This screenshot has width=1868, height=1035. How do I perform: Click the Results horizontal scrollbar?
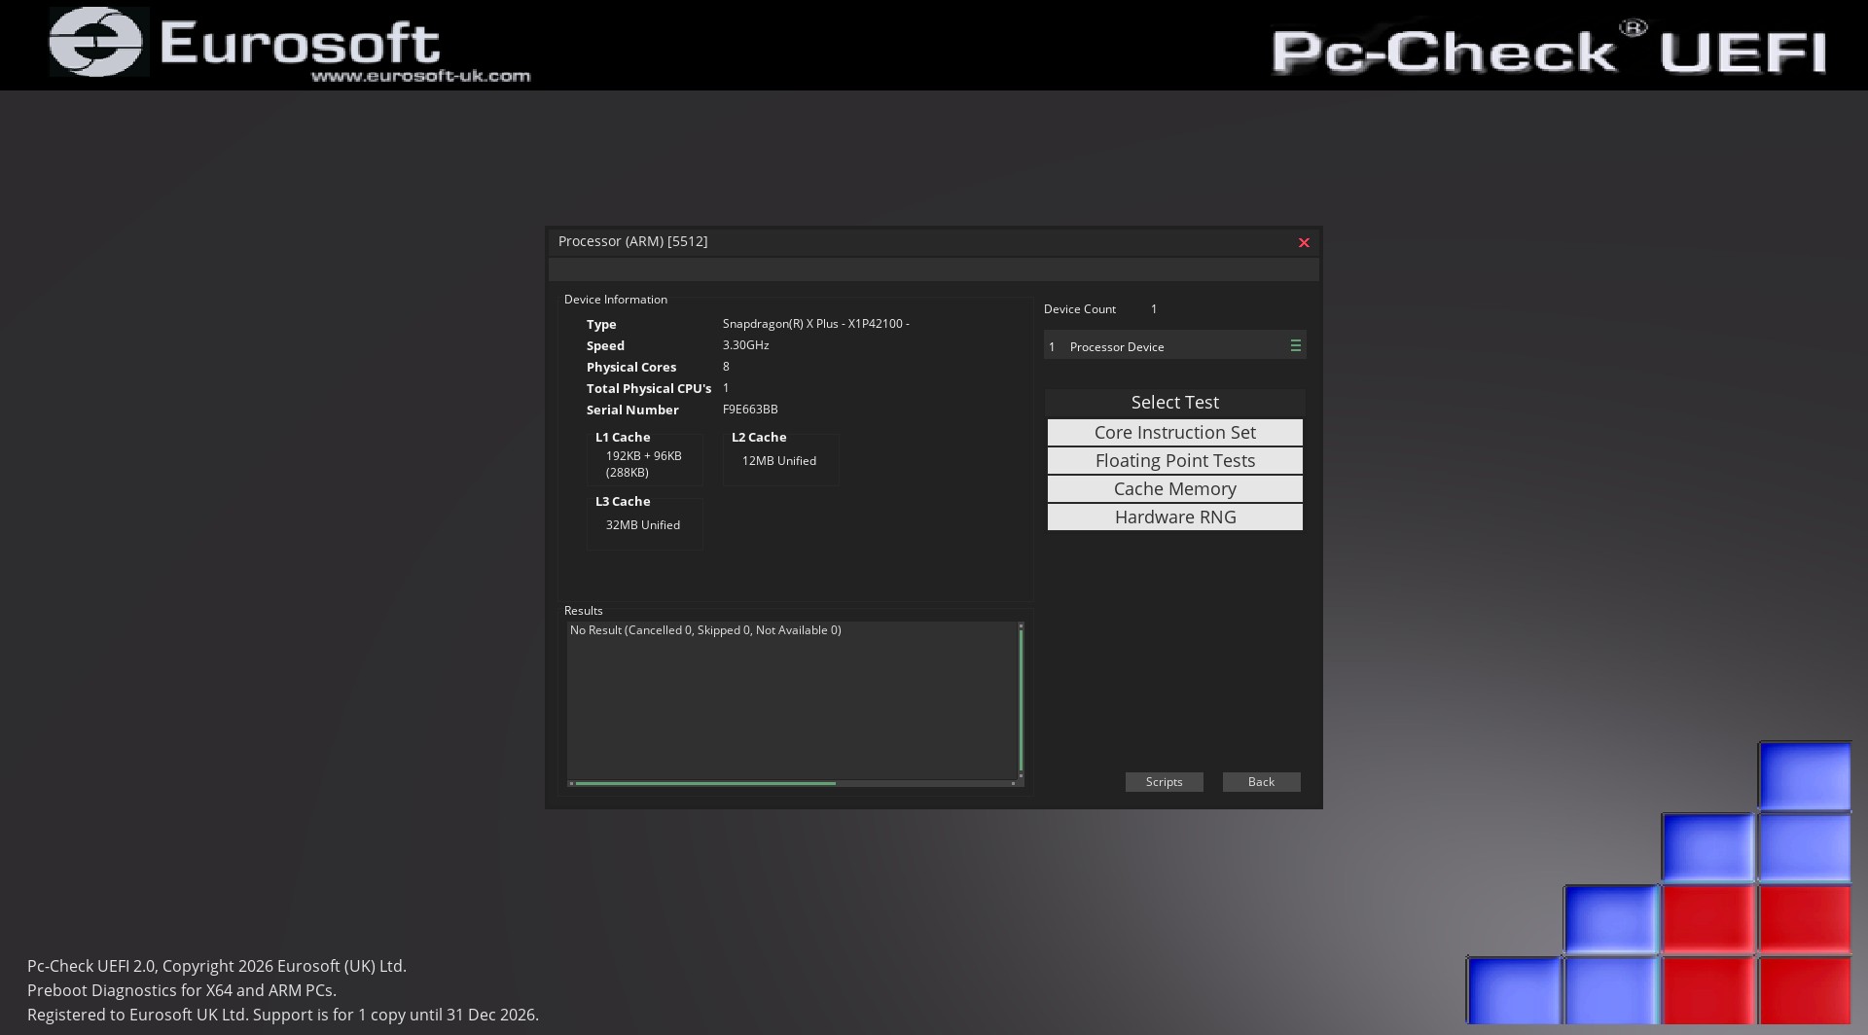click(705, 783)
